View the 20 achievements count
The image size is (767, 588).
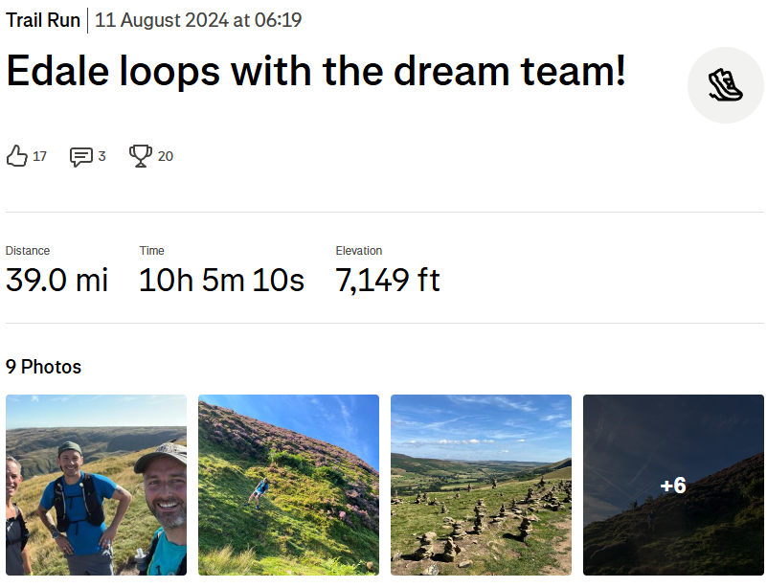(166, 156)
